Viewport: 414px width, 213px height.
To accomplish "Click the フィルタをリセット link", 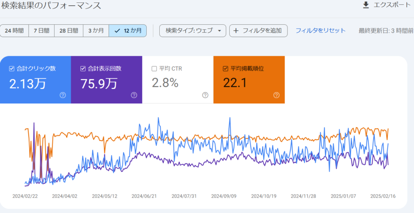I will (321, 31).
